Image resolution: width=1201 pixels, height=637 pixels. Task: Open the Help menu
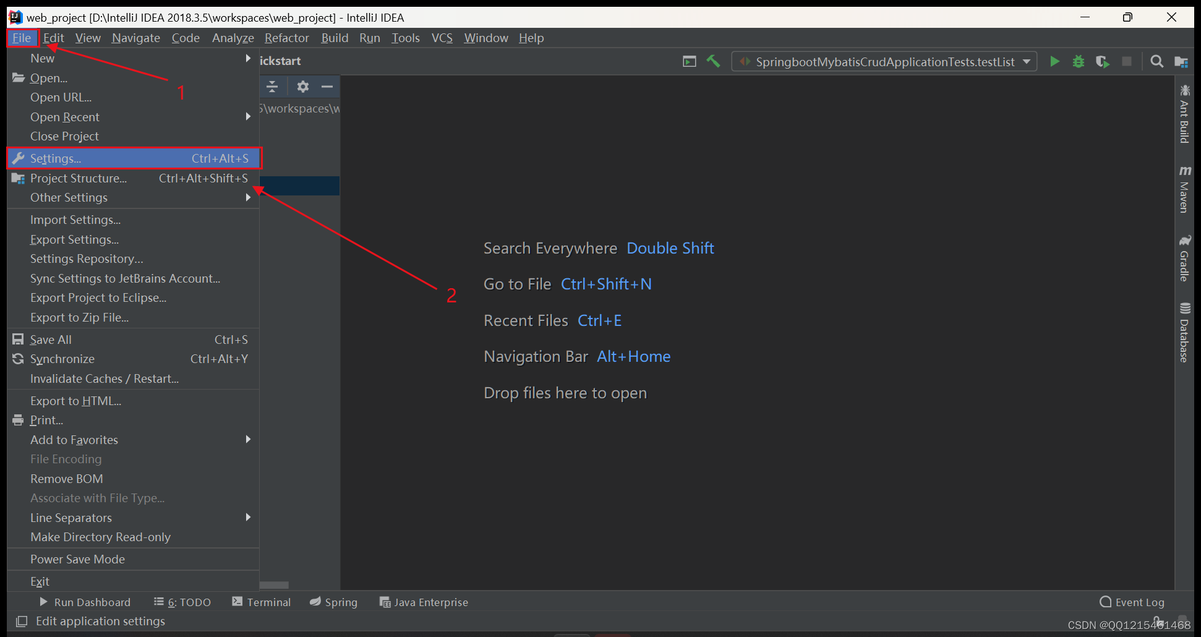pos(531,38)
